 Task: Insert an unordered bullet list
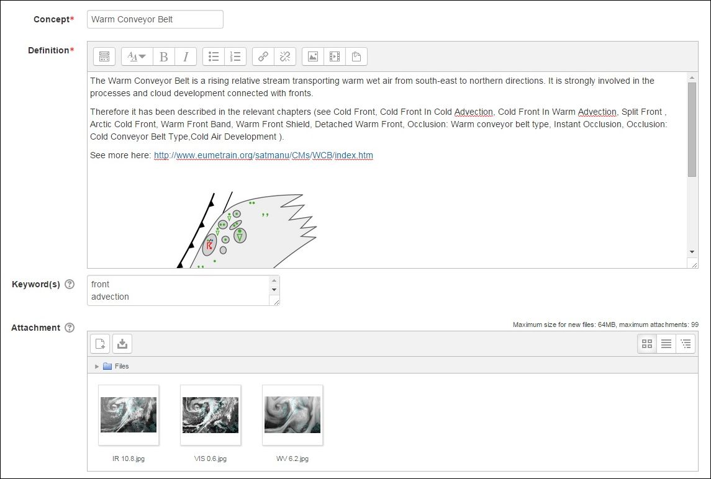[x=214, y=56]
